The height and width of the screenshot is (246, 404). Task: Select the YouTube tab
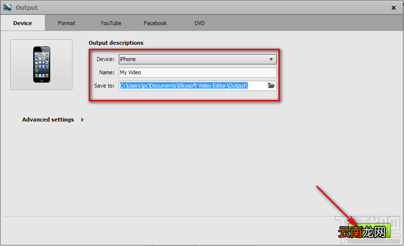click(x=111, y=23)
